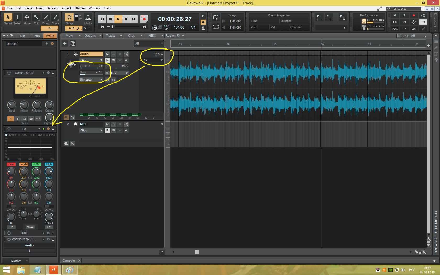Viewport: 440px width, 275px height.
Task: Switch to the Erase tool
Action: point(55,17)
